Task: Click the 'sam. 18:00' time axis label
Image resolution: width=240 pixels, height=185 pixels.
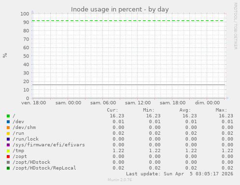Action: click(172, 103)
